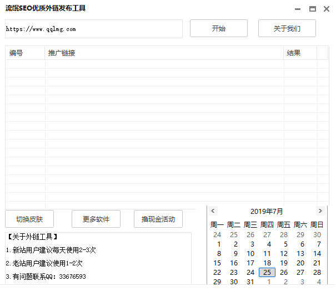Pick date 14 in the calendar

click(x=317, y=253)
